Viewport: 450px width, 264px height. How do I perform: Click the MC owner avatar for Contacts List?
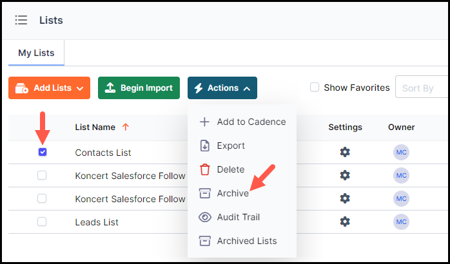(x=401, y=152)
